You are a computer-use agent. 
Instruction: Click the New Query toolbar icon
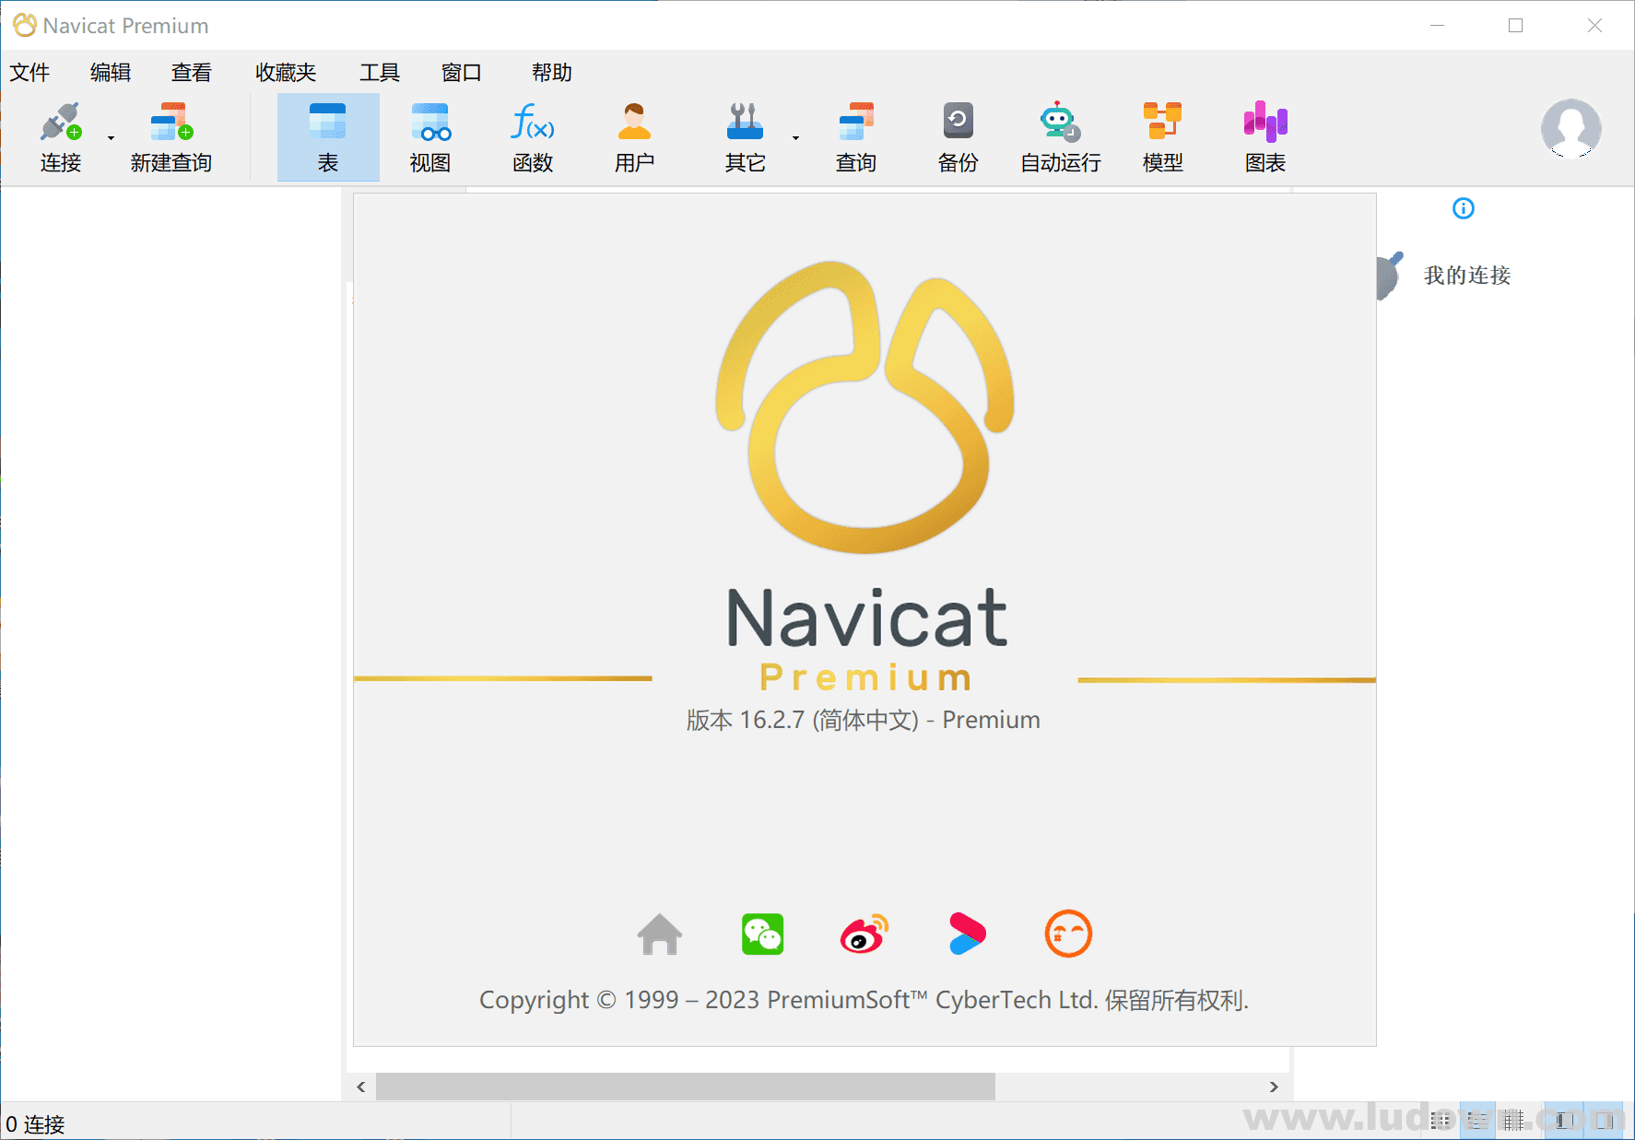(171, 122)
